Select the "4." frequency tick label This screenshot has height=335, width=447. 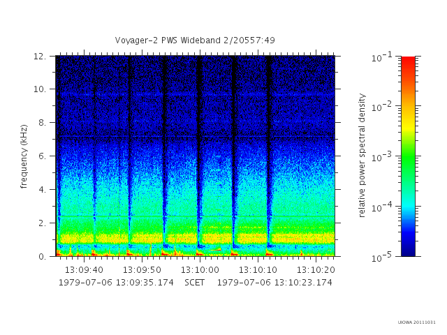click(42, 190)
